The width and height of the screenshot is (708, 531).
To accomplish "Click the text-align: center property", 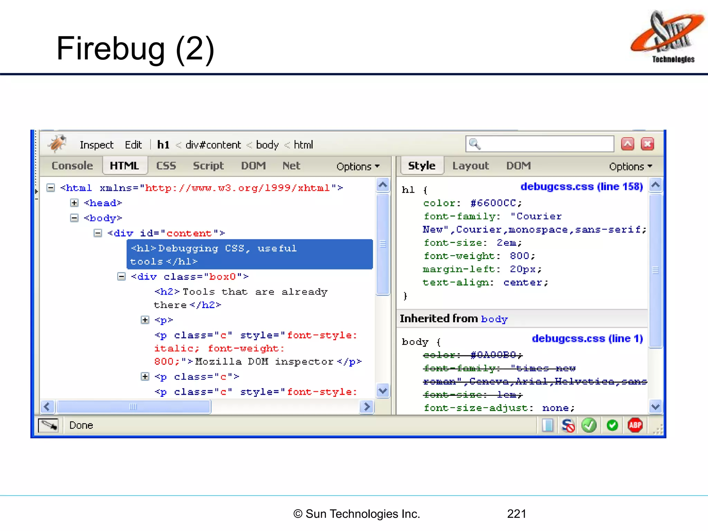I will pos(486,283).
